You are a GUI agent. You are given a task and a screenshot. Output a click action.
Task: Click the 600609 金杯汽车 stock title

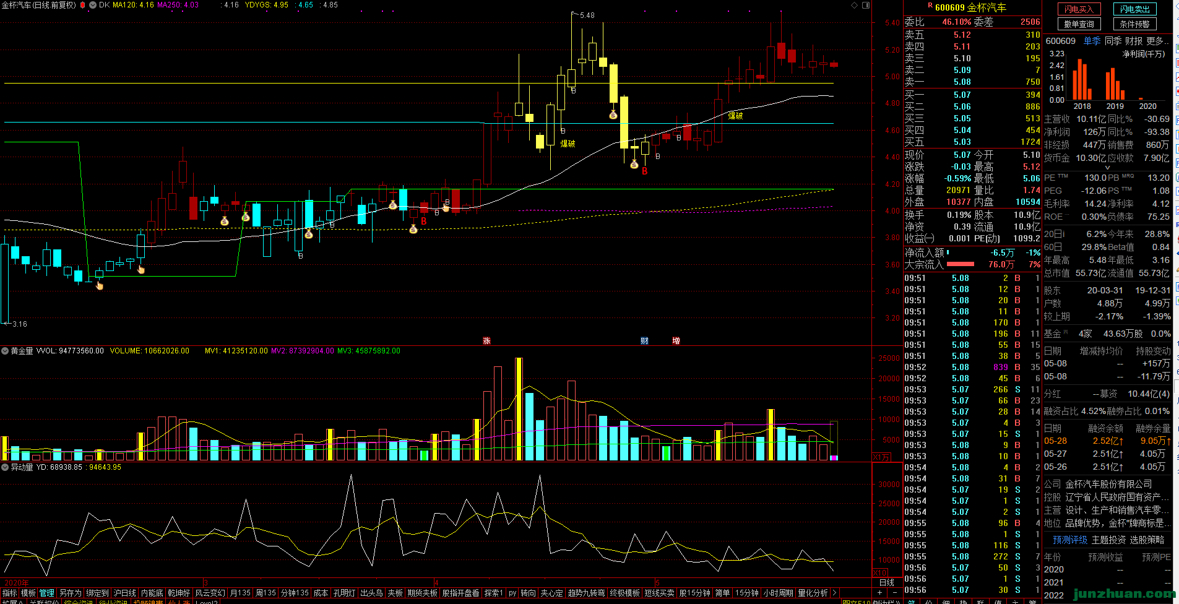970,7
